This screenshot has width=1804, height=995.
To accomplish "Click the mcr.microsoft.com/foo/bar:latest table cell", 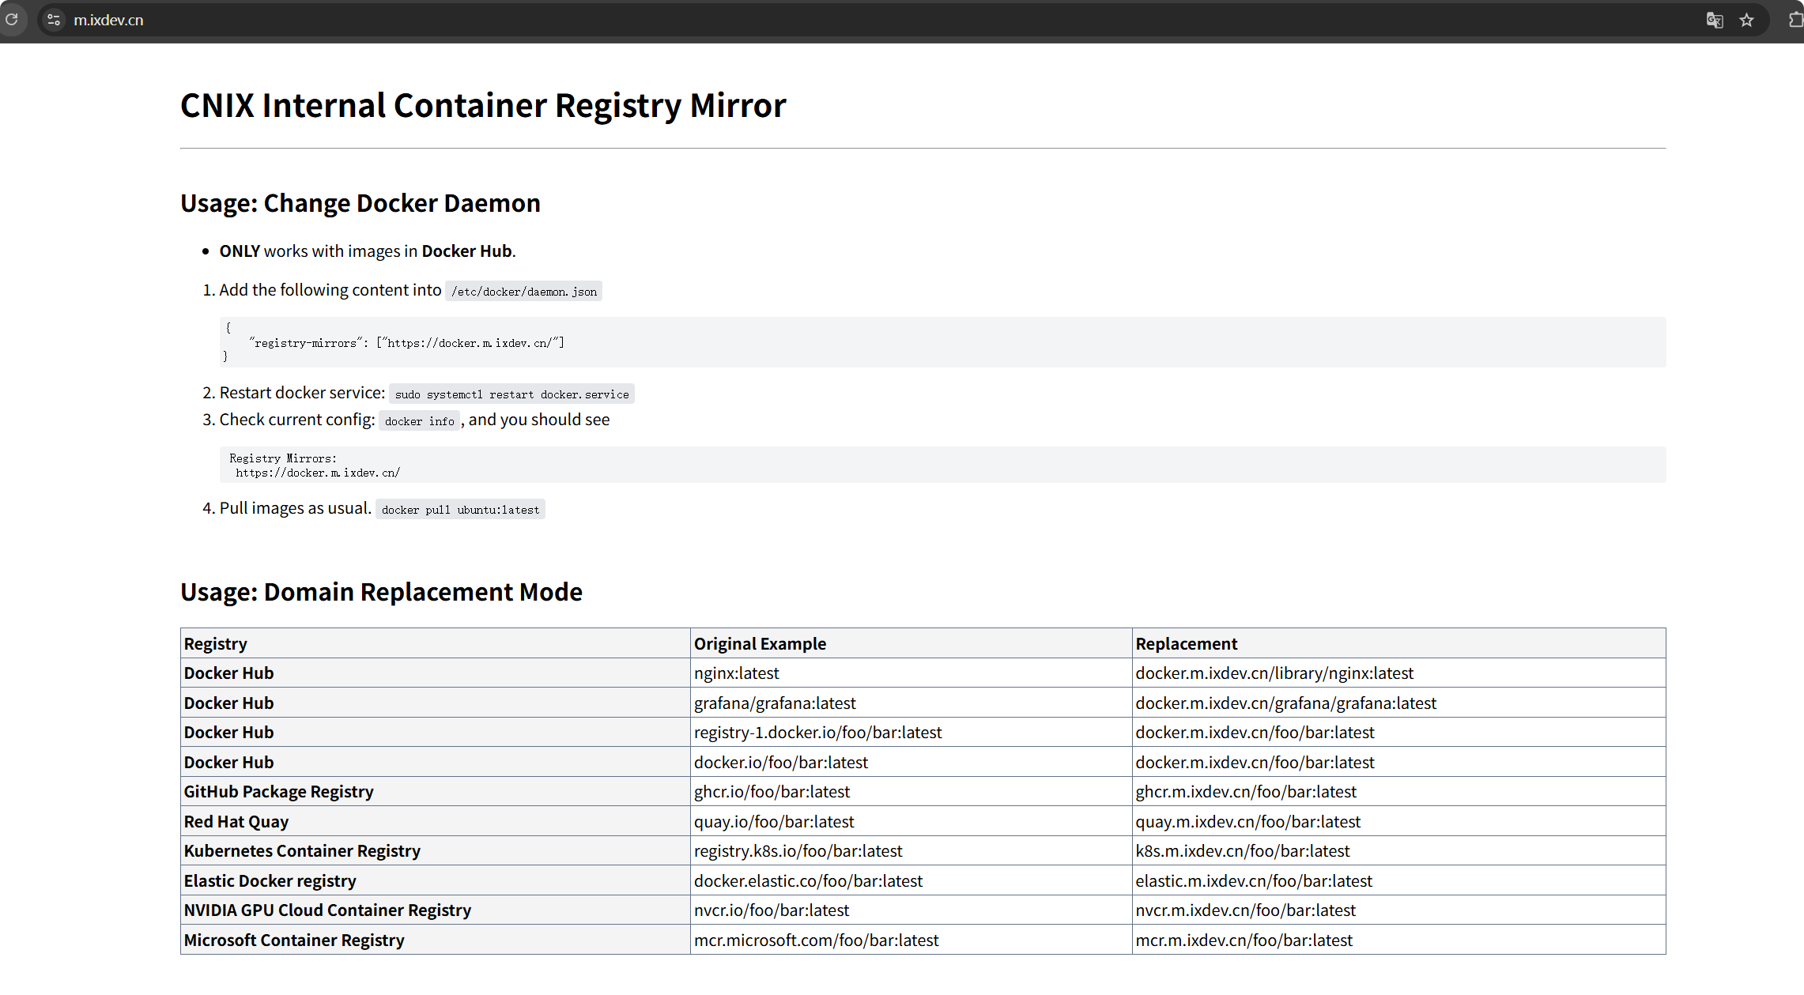I will [816, 940].
